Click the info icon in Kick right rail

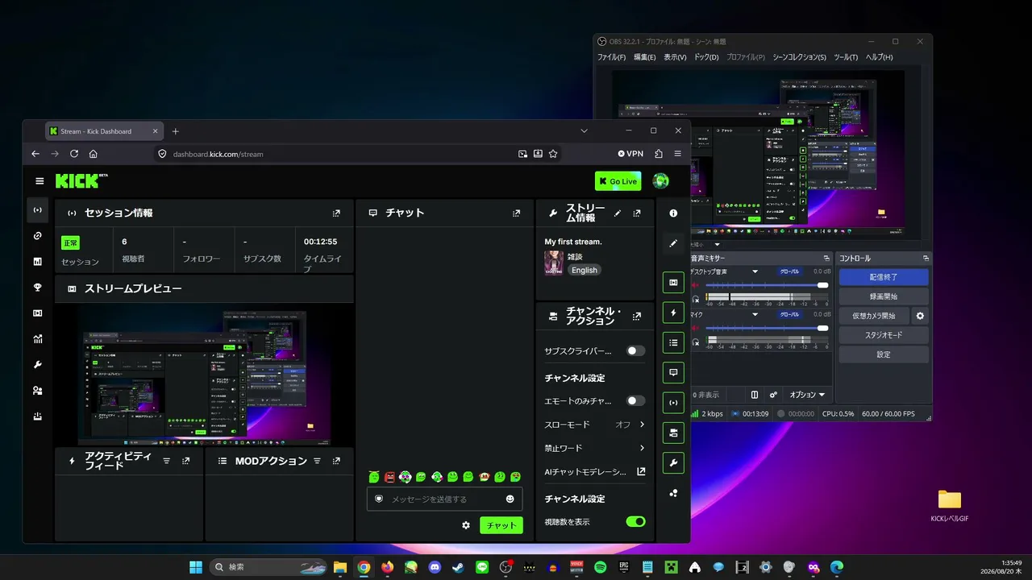(673, 213)
